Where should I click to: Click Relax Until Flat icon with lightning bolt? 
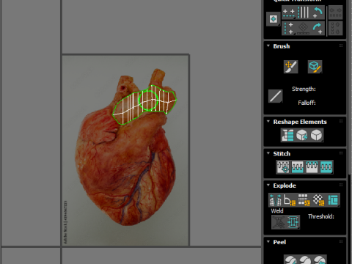pyautogui.click(x=302, y=135)
